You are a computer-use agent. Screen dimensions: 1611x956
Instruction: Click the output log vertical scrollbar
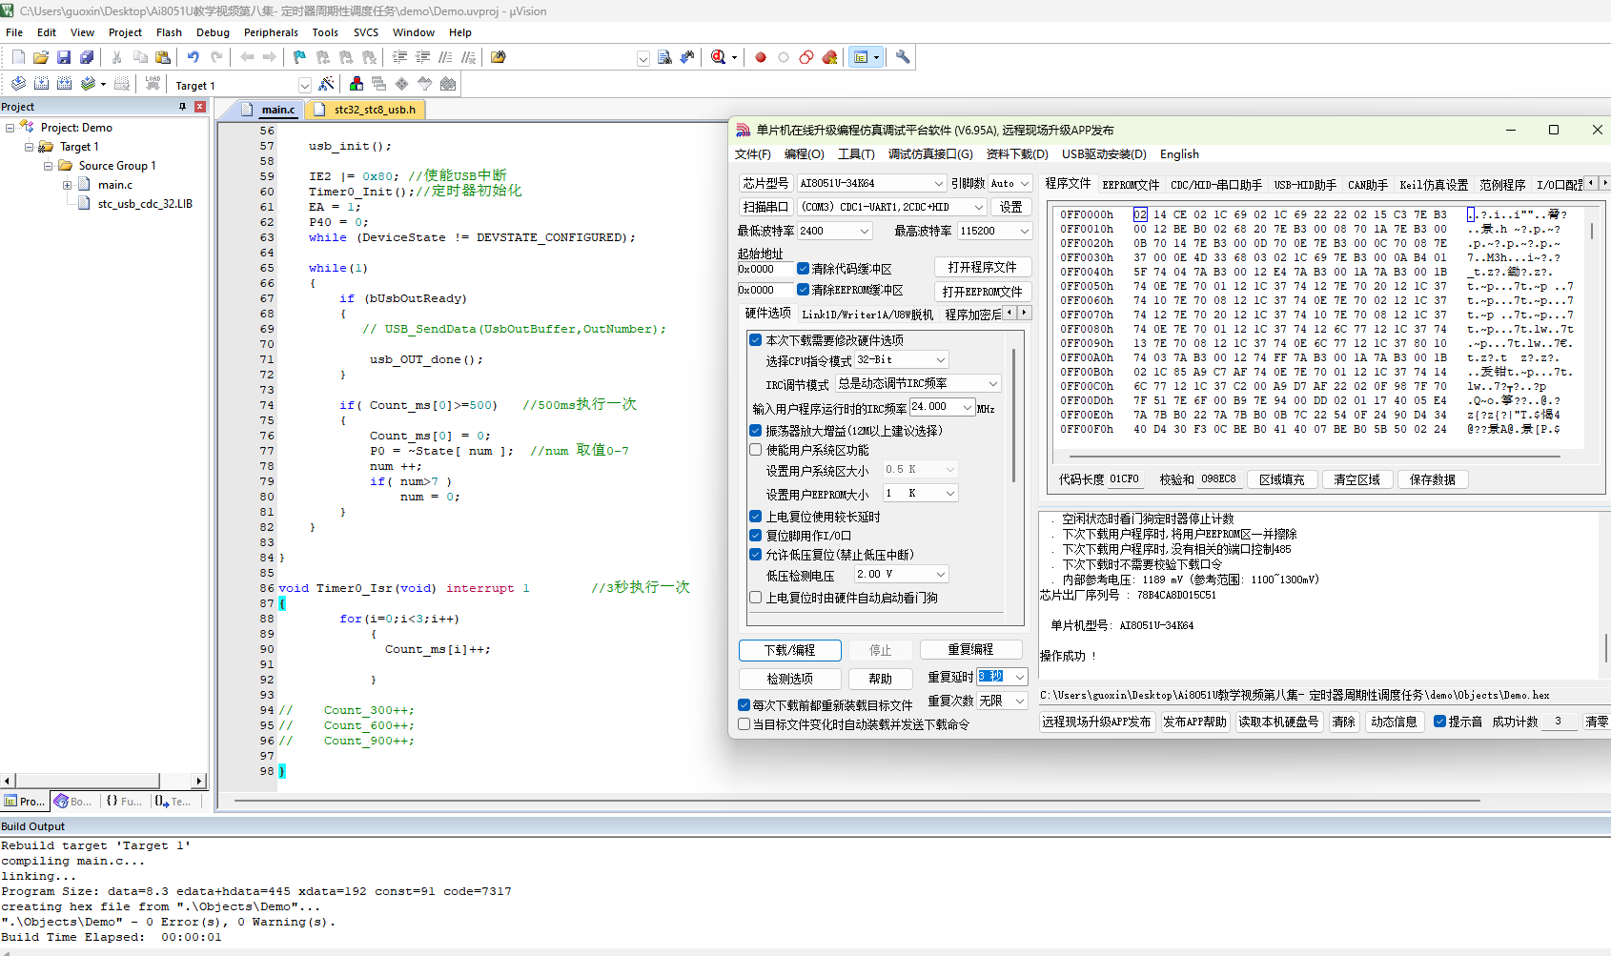[x=1604, y=649]
